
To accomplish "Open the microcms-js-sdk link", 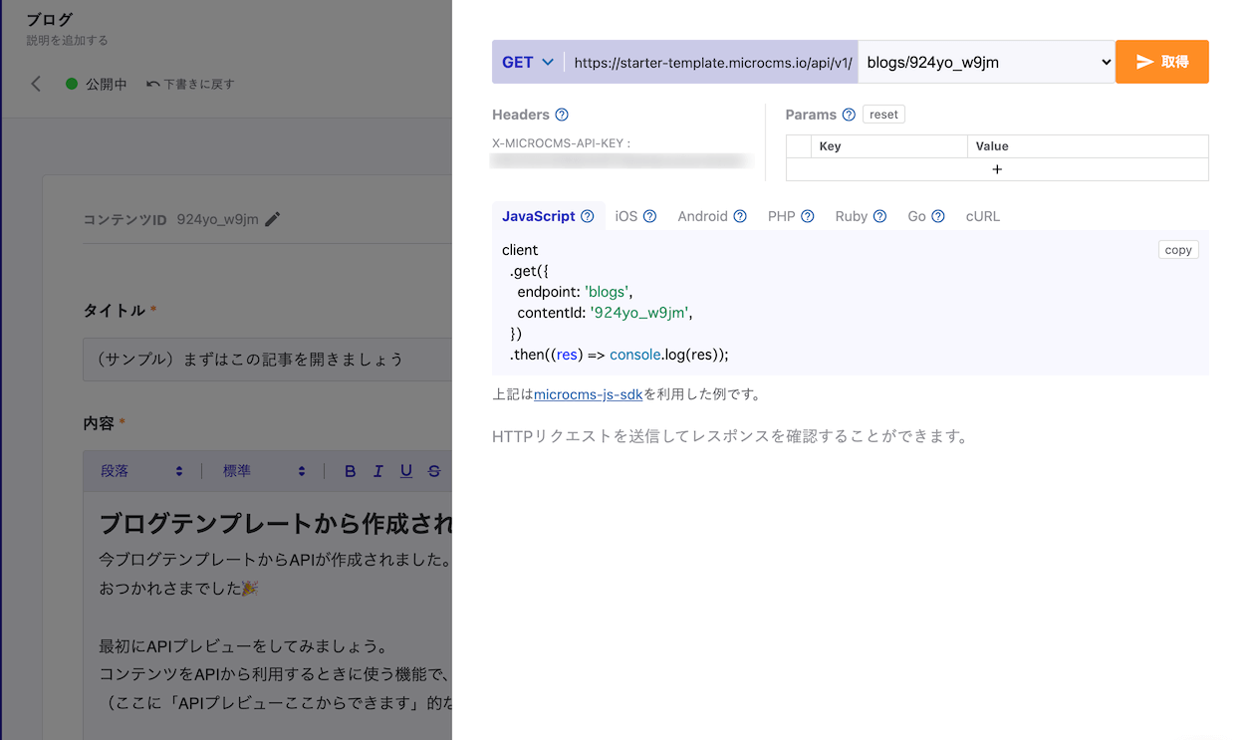I will (x=588, y=394).
